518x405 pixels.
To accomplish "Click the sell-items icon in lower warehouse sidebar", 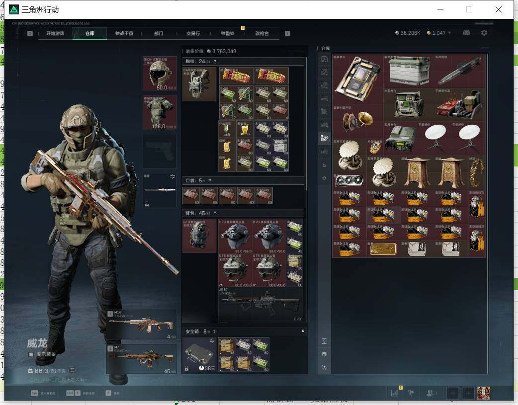I will pyautogui.click(x=324, y=341).
